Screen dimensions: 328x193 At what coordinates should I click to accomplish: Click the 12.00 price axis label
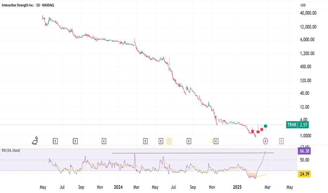click(x=304, y=107)
